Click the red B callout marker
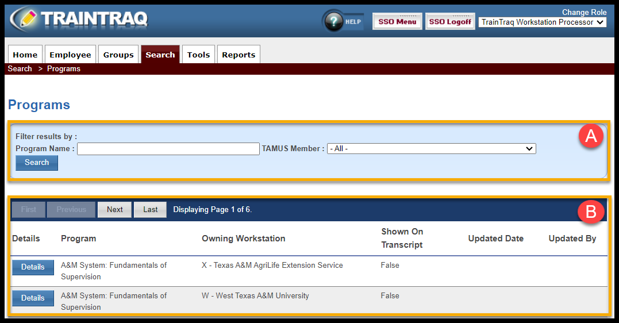Viewport: 619px width, 323px height. (590, 212)
